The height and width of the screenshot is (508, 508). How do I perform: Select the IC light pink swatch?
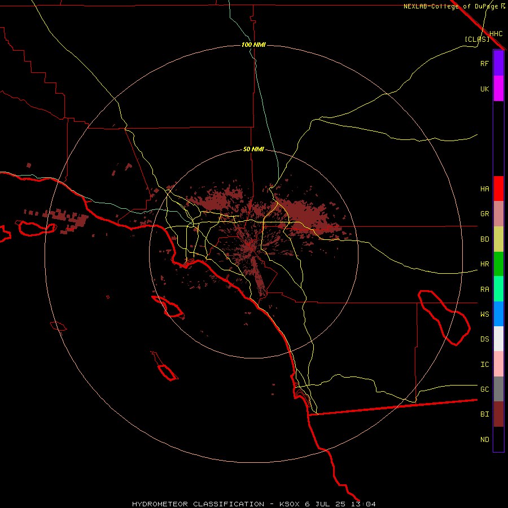click(x=498, y=364)
